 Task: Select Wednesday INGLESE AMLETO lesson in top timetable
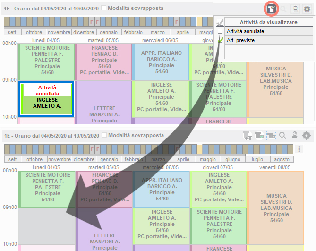click(161, 99)
